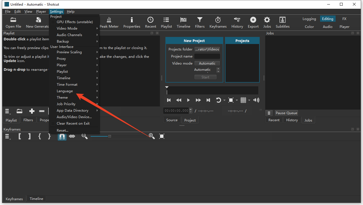Expand the Language submenu
Image resolution: width=363 pixels, height=205 pixels.
74,91
